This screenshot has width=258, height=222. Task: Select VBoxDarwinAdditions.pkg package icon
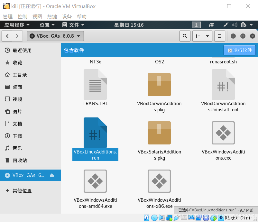[159, 85]
